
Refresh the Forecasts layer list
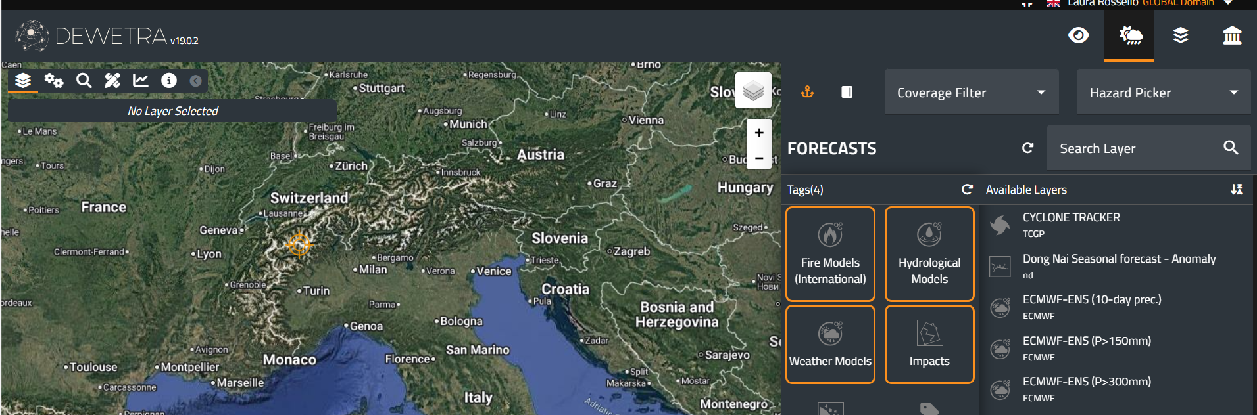point(1027,148)
